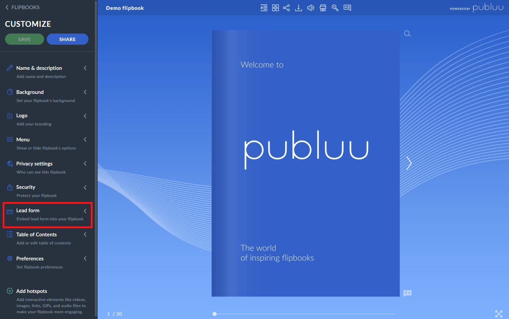The image size is (509, 319).
Task: Click the pencil icon for Name & description
Action: (10, 68)
